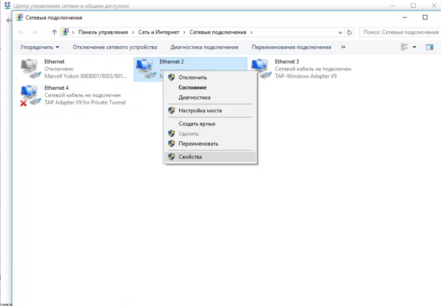Click the Ethernet 3 connection name
Image resolution: width=441 pixels, height=306 pixels.
coord(287,62)
